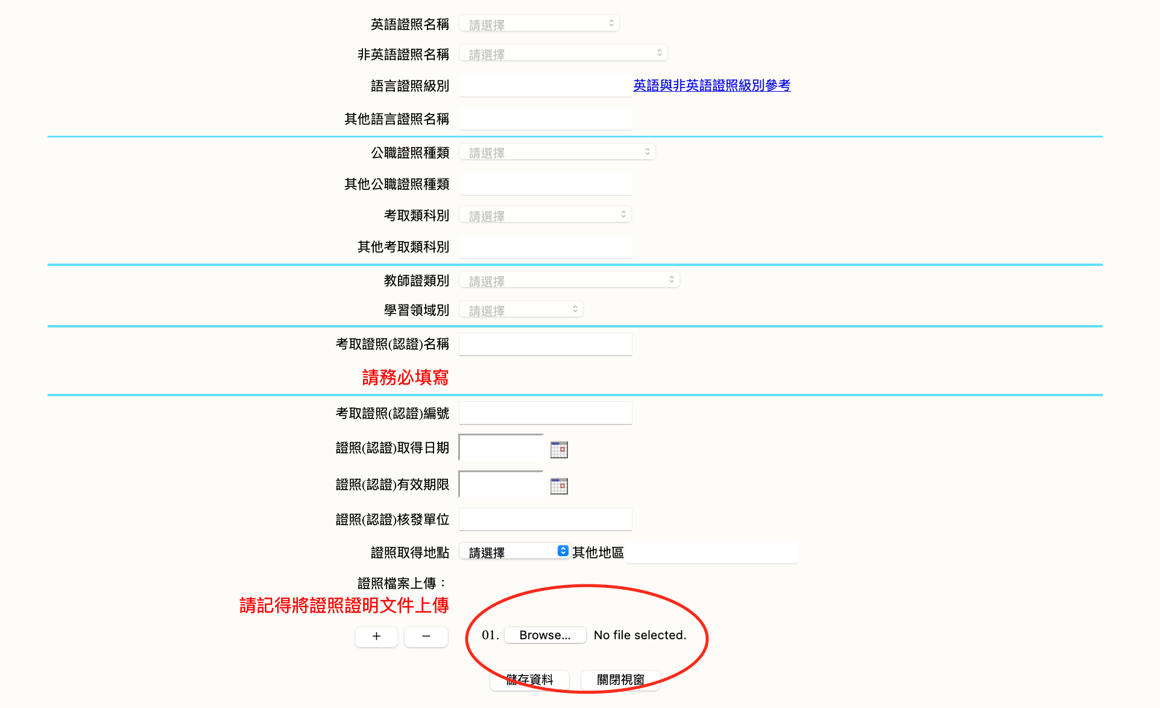Focus the 考取證照(認證)編號 text field
This screenshot has height=708, width=1160.
546,413
